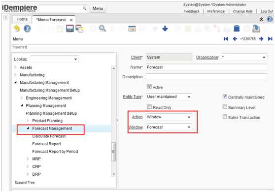The height and width of the screenshot is (192, 275).
Task: Expand the Manufacturing tree node
Action: [15, 75]
